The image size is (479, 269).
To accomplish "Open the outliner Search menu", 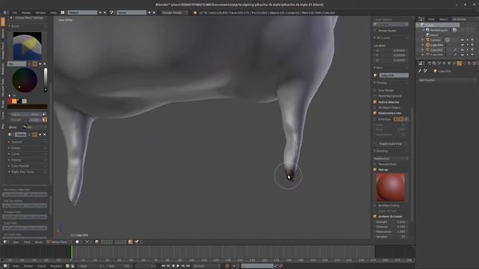I will click(443, 19).
